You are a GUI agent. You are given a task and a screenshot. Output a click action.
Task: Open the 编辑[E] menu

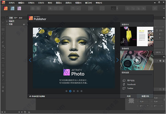click(21, 3)
